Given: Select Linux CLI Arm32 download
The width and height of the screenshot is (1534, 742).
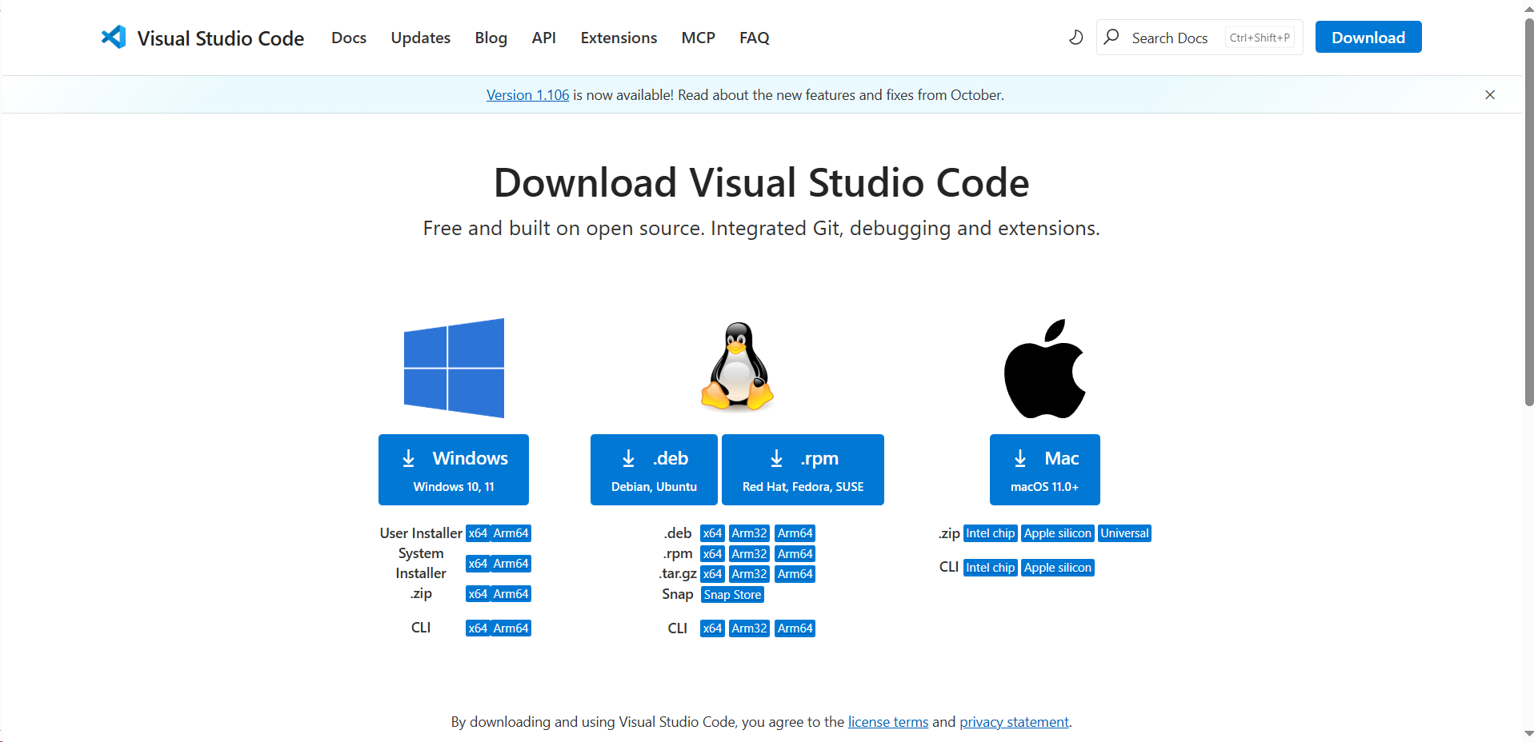Looking at the screenshot, I should pyautogui.click(x=749, y=628).
